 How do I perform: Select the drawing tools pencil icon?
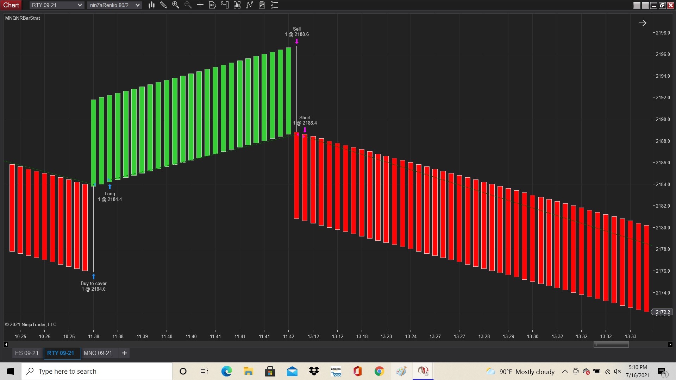(x=163, y=5)
